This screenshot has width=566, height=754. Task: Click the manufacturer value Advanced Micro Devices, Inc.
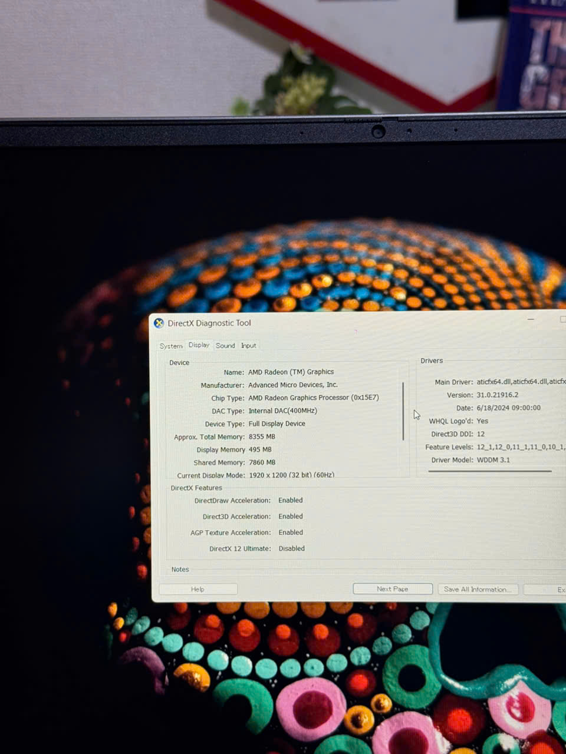(x=293, y=385)
